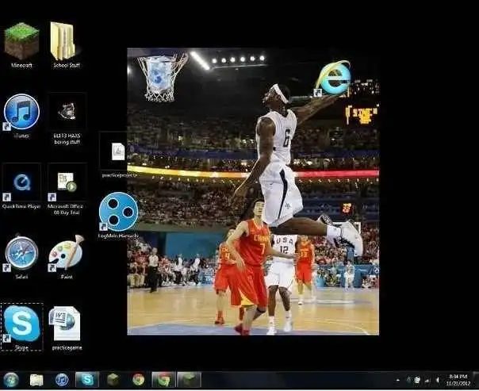
Task: Open the taskbar clock and date
Action: pos(458,379)
